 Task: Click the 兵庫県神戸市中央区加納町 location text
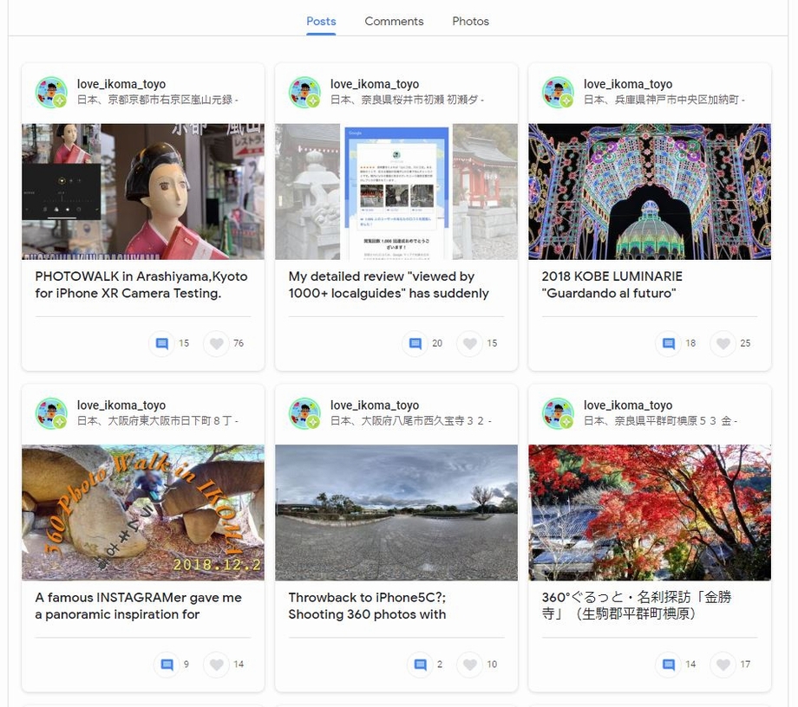(x=664, y=100)
